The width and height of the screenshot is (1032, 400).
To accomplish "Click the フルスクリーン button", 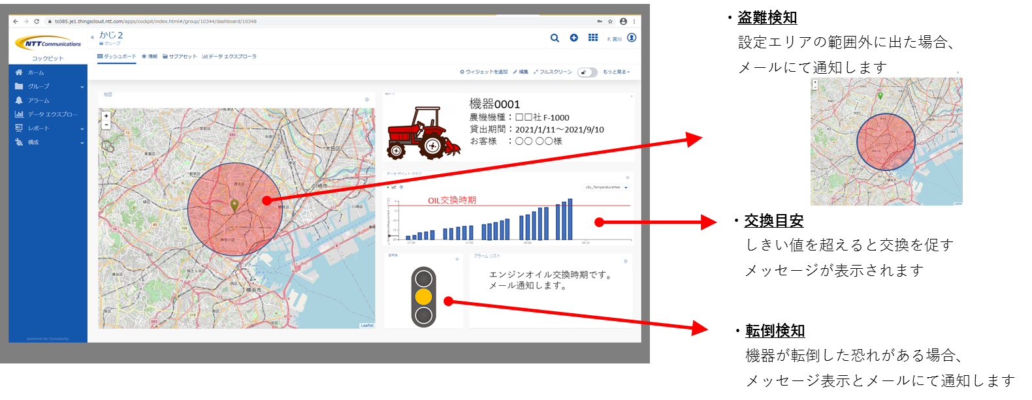I will point(553,72).
